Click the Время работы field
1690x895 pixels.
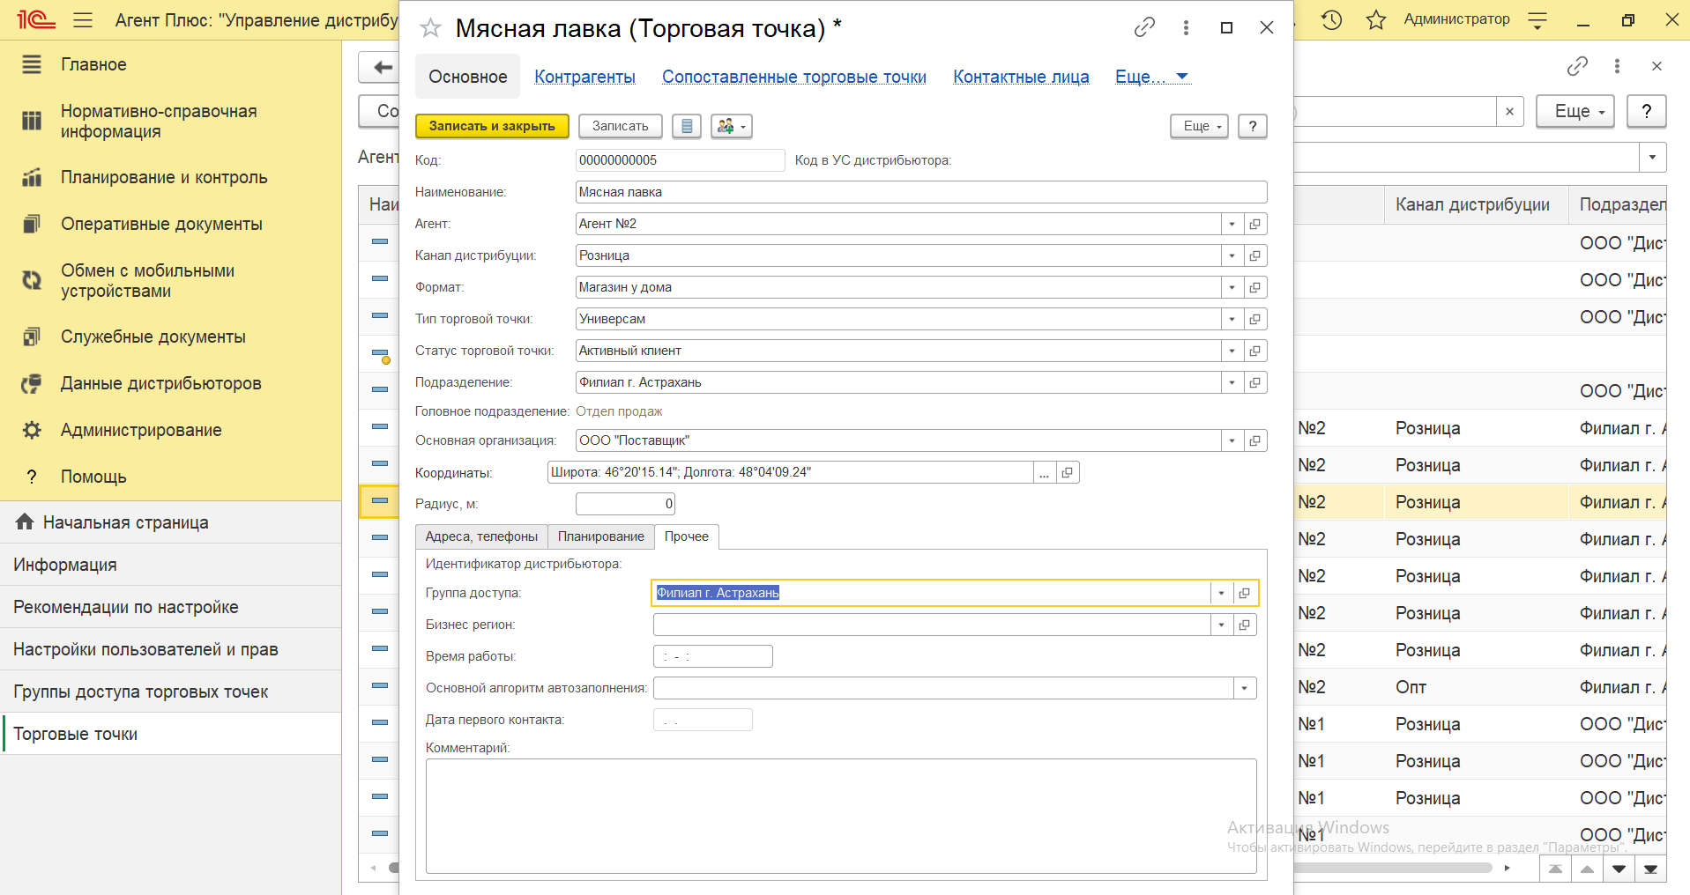click(713, 656)
